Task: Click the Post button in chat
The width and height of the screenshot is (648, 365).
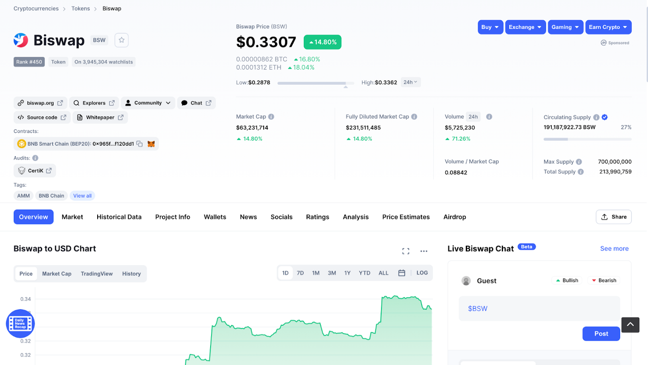Action: (x=601, y=333)
